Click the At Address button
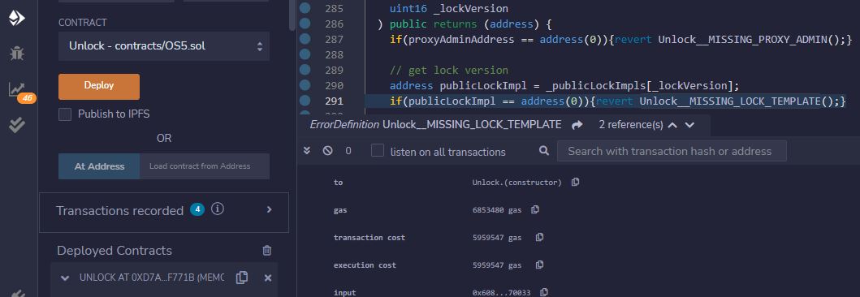 [x=99, y=166]
